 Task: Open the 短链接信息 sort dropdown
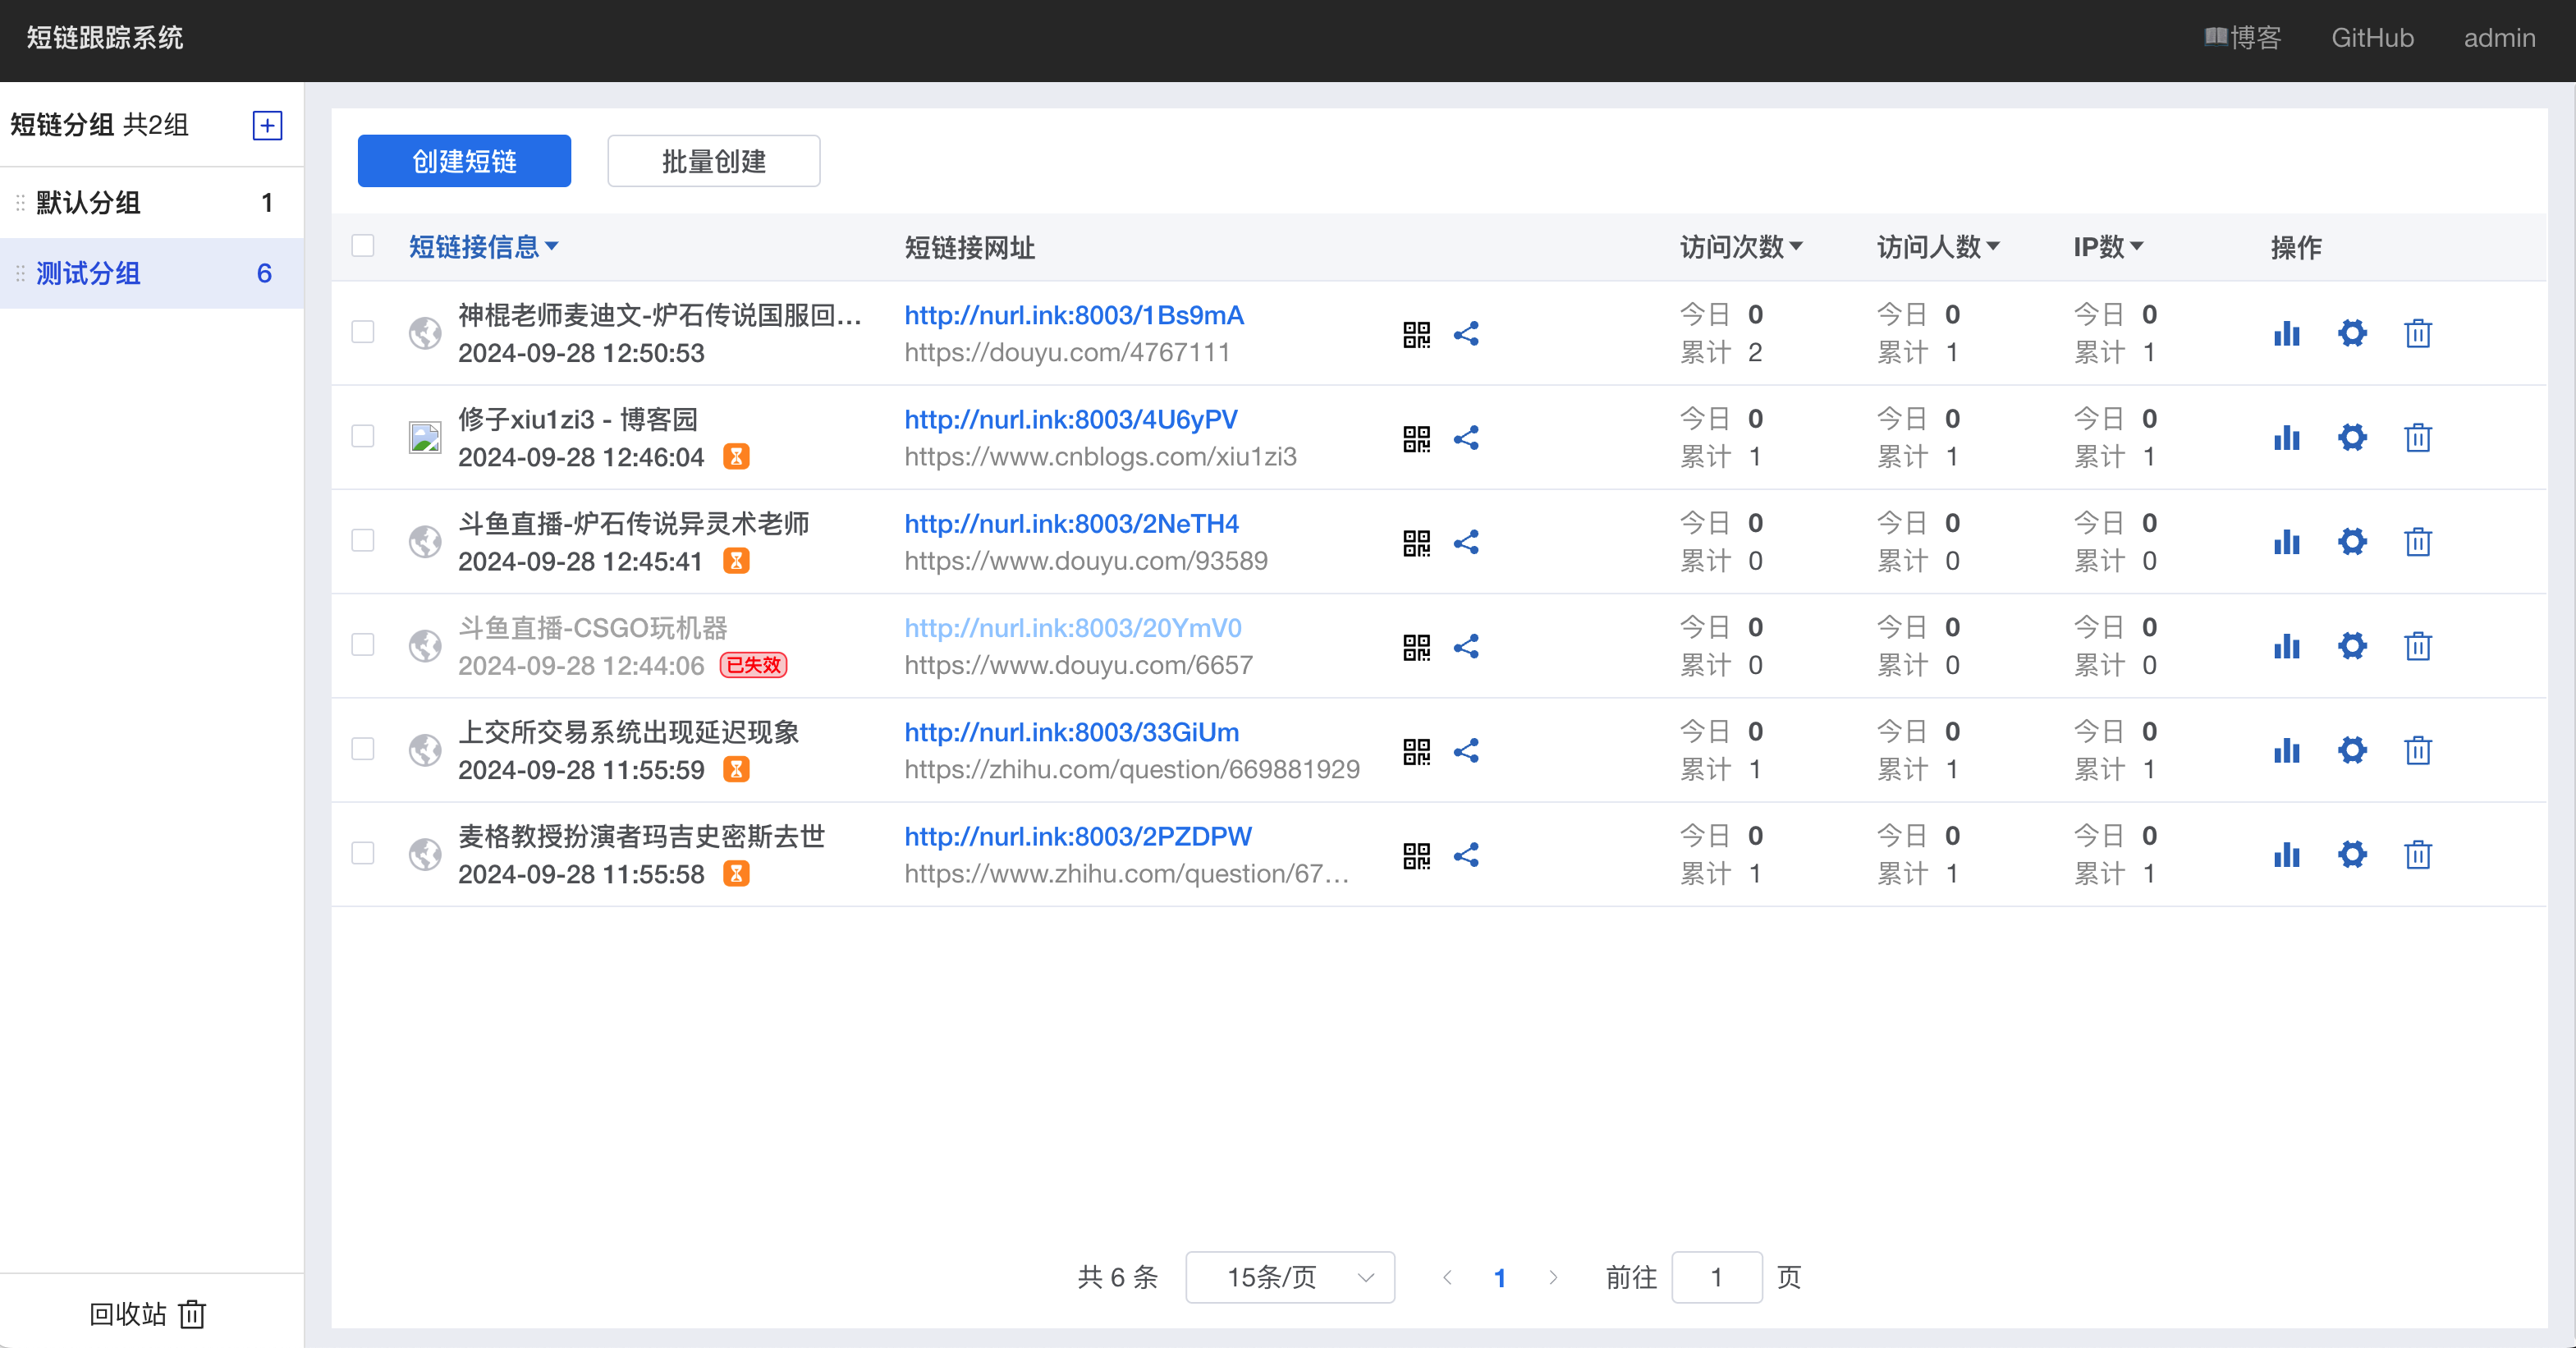[484, 246]
